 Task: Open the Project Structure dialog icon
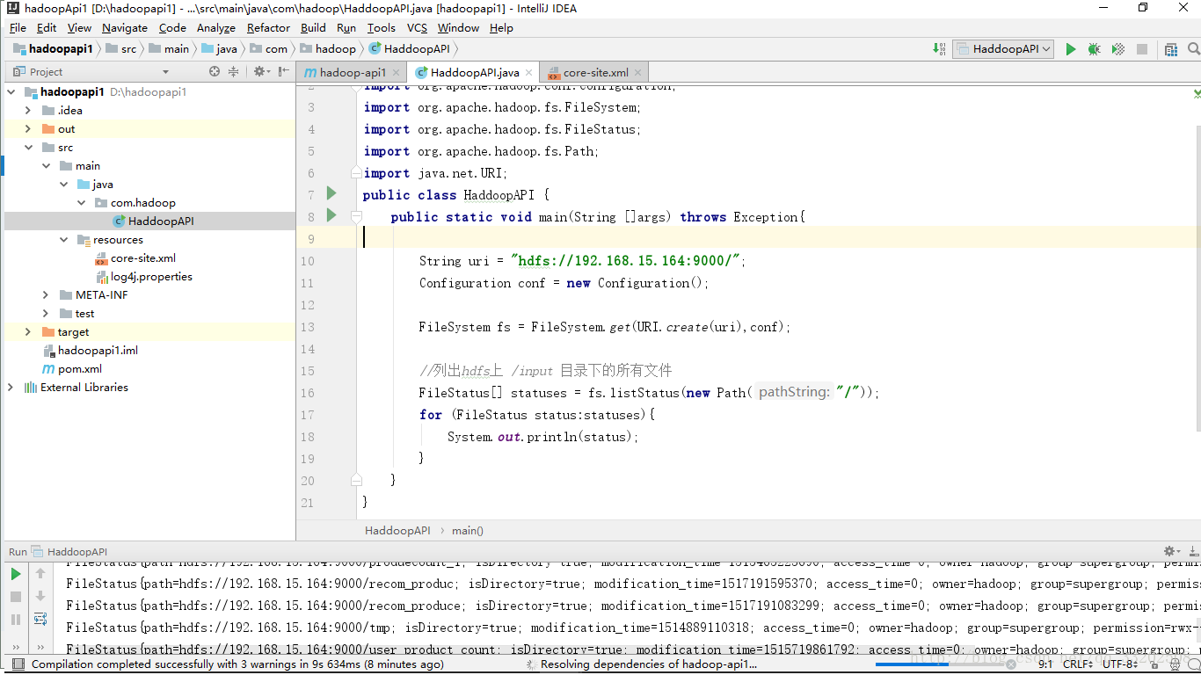click(x=1170, y=49)
